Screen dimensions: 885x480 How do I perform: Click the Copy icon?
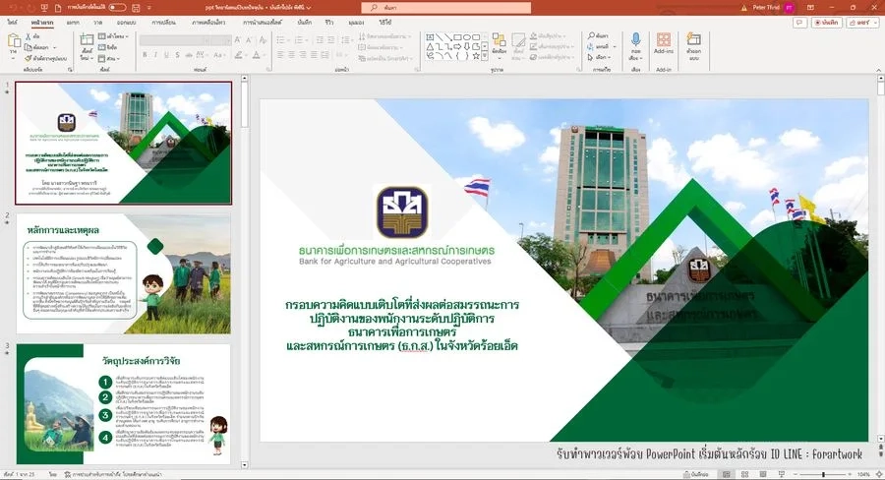coord(29,47)
